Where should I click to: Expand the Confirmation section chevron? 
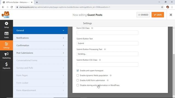pos(63,45)
